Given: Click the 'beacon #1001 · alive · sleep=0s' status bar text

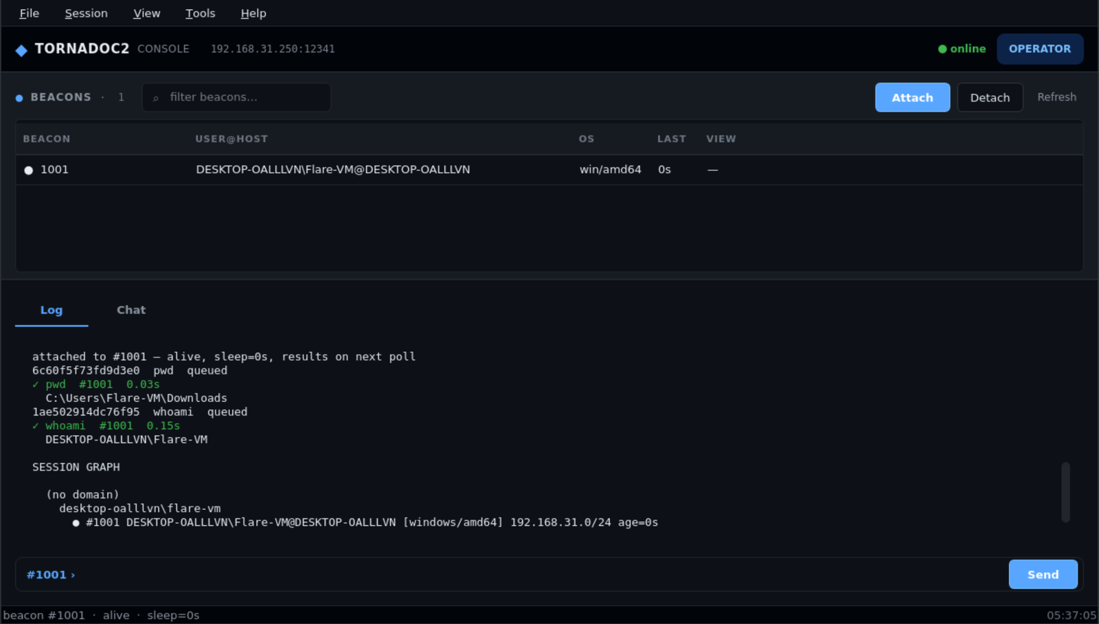Looking at the screenshot, I should tap(101, 615).
